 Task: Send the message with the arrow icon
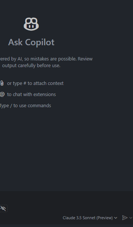125,218
